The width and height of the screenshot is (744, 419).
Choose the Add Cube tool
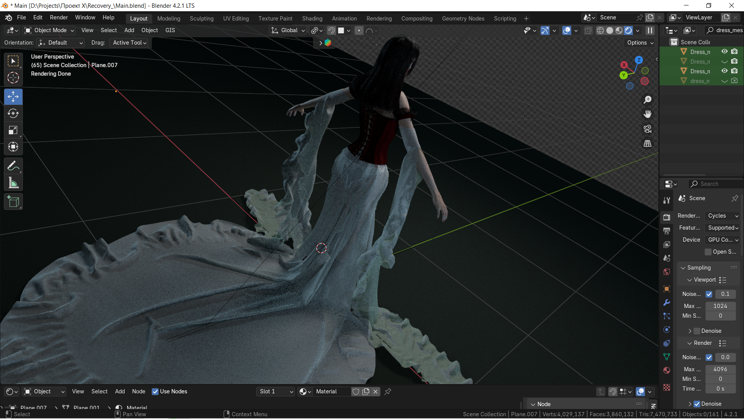(13, 202)
